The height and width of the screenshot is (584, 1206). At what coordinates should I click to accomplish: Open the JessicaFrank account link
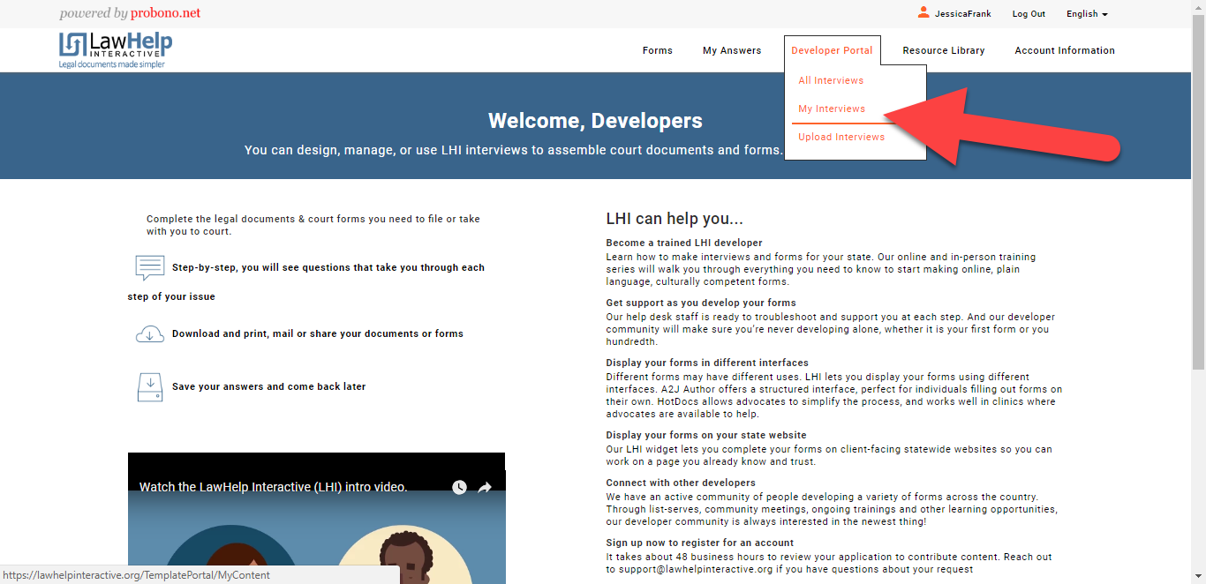point(963,14)
